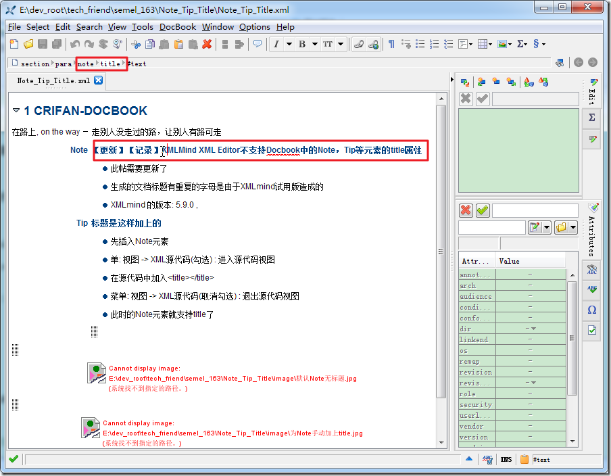Click the chain link insert icon
Viewport: 611px width, 476px height.
point(359,44)
